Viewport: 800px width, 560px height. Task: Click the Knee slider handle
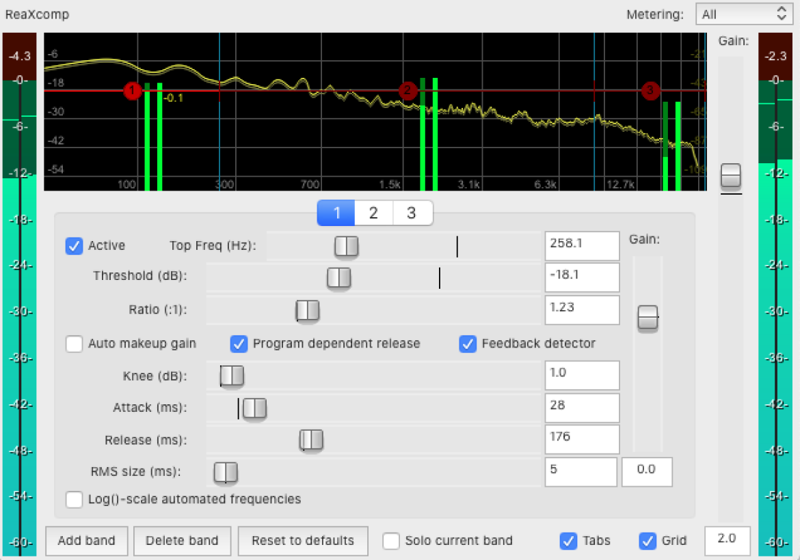click(x=232, y=376)
